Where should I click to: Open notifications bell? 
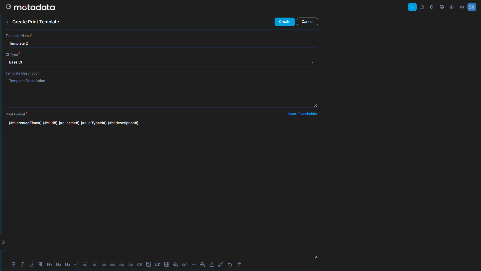pos(432,7)
